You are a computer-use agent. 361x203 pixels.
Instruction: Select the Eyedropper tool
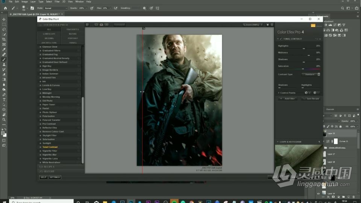point(4,50)
